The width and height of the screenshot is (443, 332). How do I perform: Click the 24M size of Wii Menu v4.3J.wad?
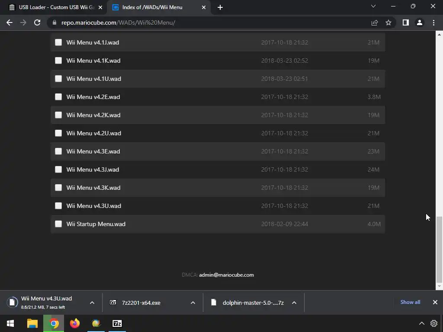pyautogui.click(x=373, y=169)
